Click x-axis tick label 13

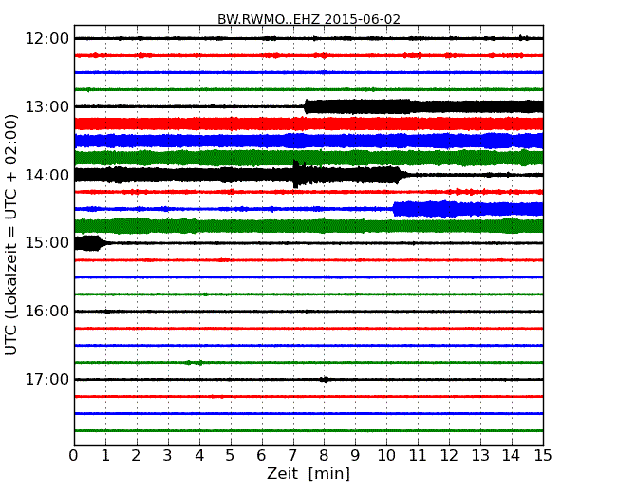(x=480, y=456)
